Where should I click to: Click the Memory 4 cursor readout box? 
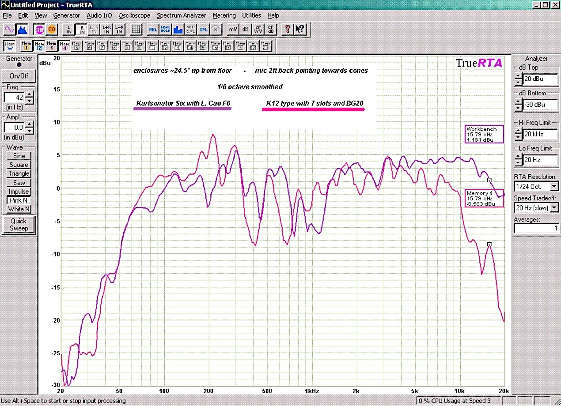point(484,198)
